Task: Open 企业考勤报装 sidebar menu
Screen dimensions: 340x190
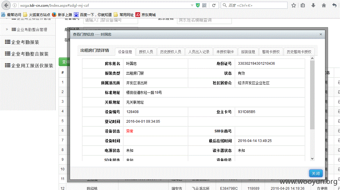Action: click(22, 42)
